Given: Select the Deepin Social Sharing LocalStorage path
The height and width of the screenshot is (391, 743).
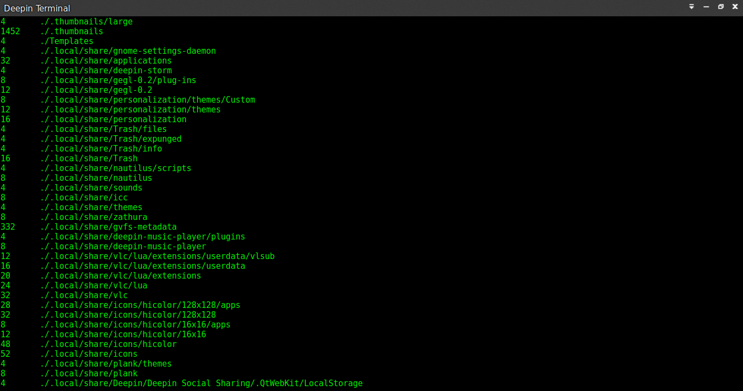Looking at the screenshot, I should coord(202,383).
